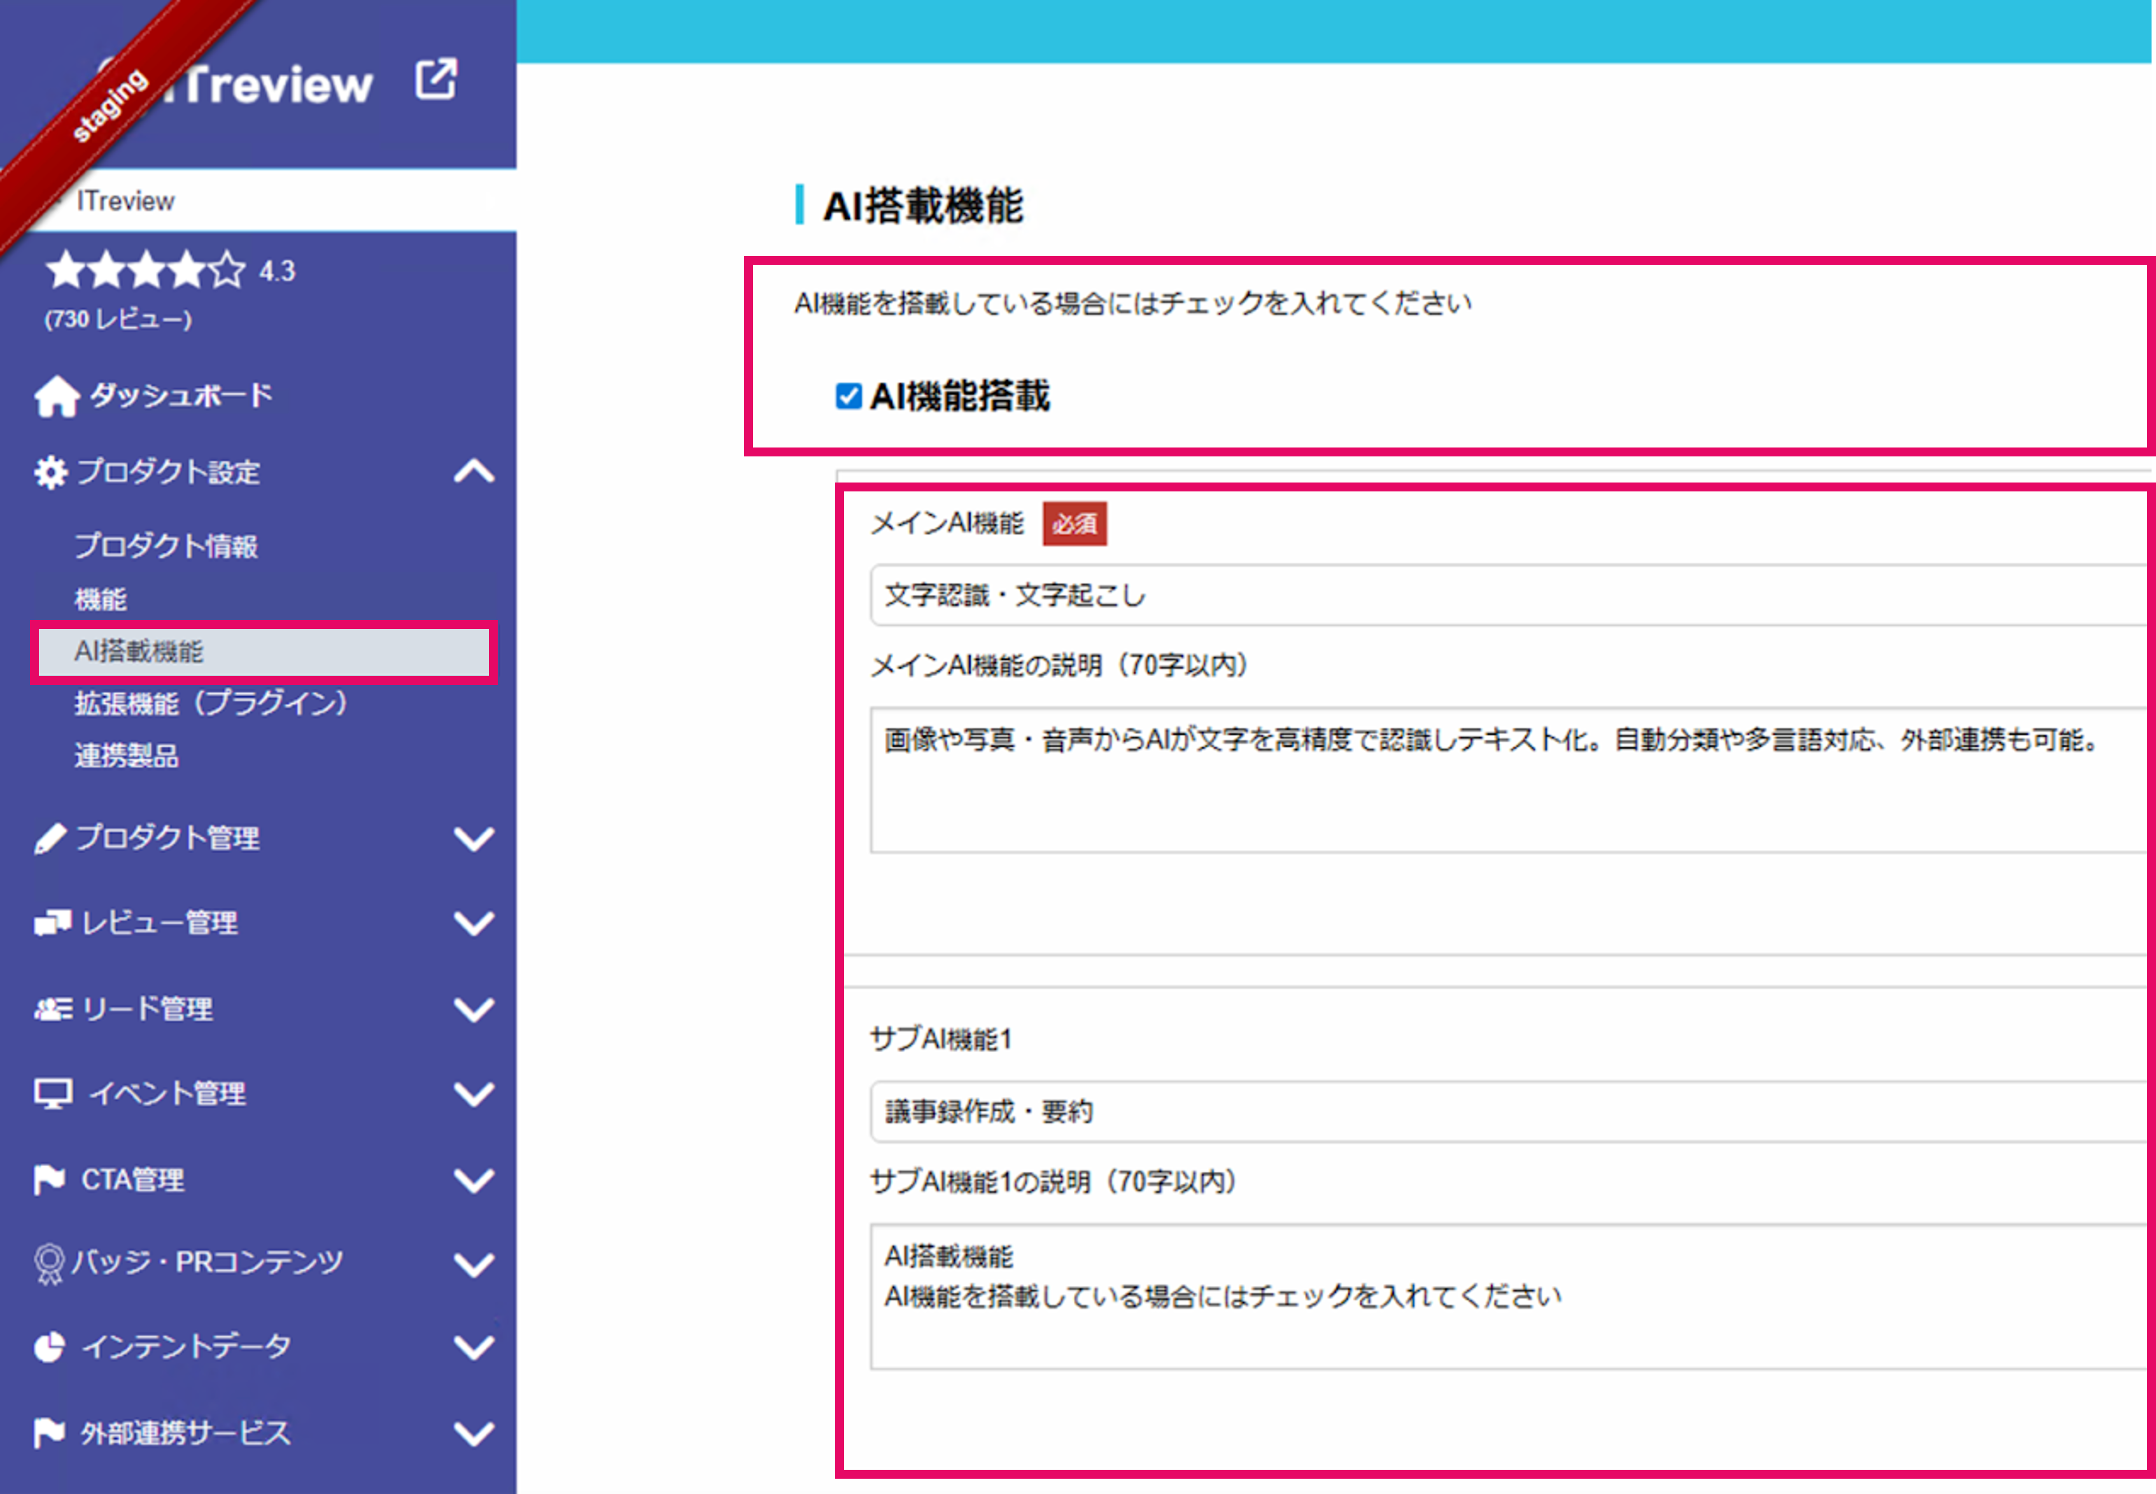
Task: Click the ITreview breadcrumb link
Action: (127, 199)
